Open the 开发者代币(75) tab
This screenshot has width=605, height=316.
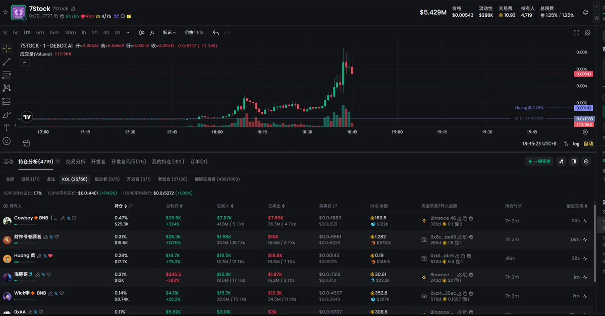pyautogui.click(x=129, y=162)
